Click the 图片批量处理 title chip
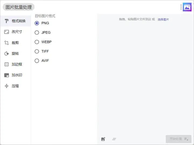 coord(19,7)
